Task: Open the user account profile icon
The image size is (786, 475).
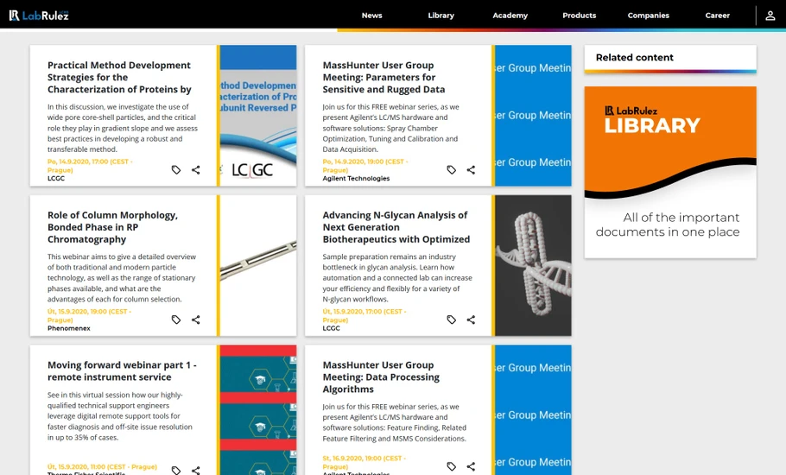Action: pyautogui.click(x=770, y=16)
